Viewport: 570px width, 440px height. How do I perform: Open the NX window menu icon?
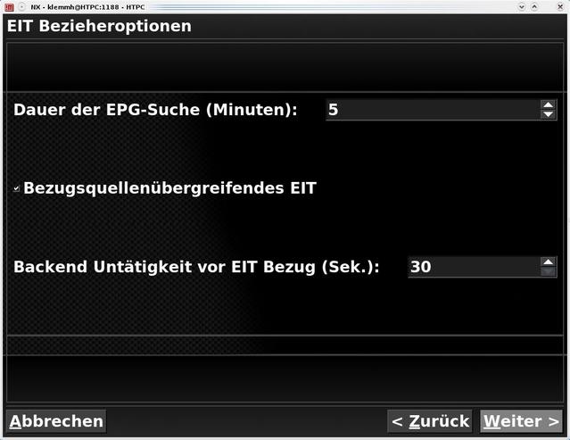pos(9,6)
